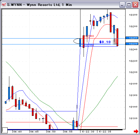Minimize the S.WYNN chart window
This screenshot has width=140, height=135.
click(122, 4)
